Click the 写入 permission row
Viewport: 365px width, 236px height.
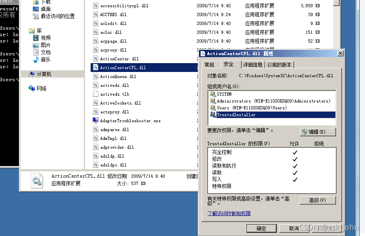(272, 180)
